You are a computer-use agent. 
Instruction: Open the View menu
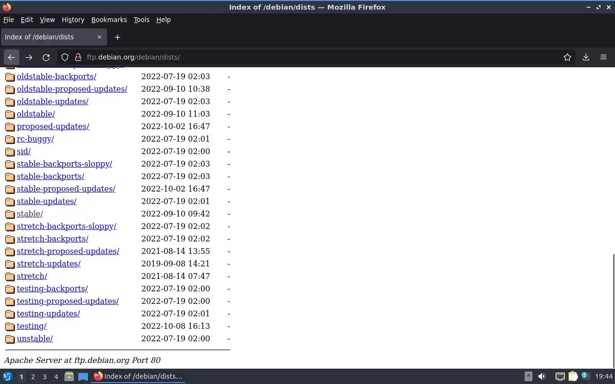[47, 20]
